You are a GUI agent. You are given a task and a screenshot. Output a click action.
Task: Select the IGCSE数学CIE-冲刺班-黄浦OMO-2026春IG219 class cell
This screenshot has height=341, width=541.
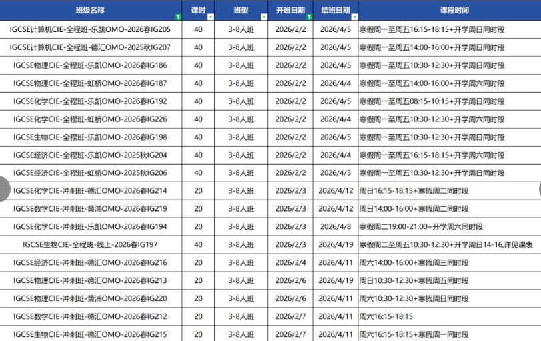pos(90,209)
